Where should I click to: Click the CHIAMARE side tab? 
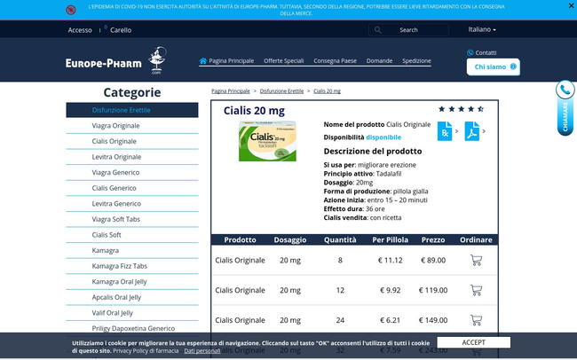coord(565,117)
